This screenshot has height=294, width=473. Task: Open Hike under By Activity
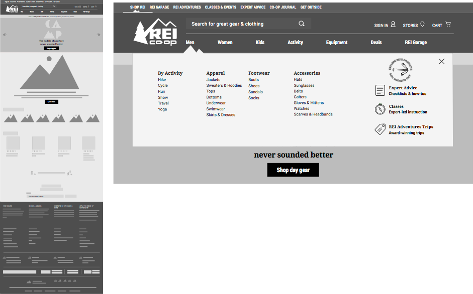click(162, 80)
